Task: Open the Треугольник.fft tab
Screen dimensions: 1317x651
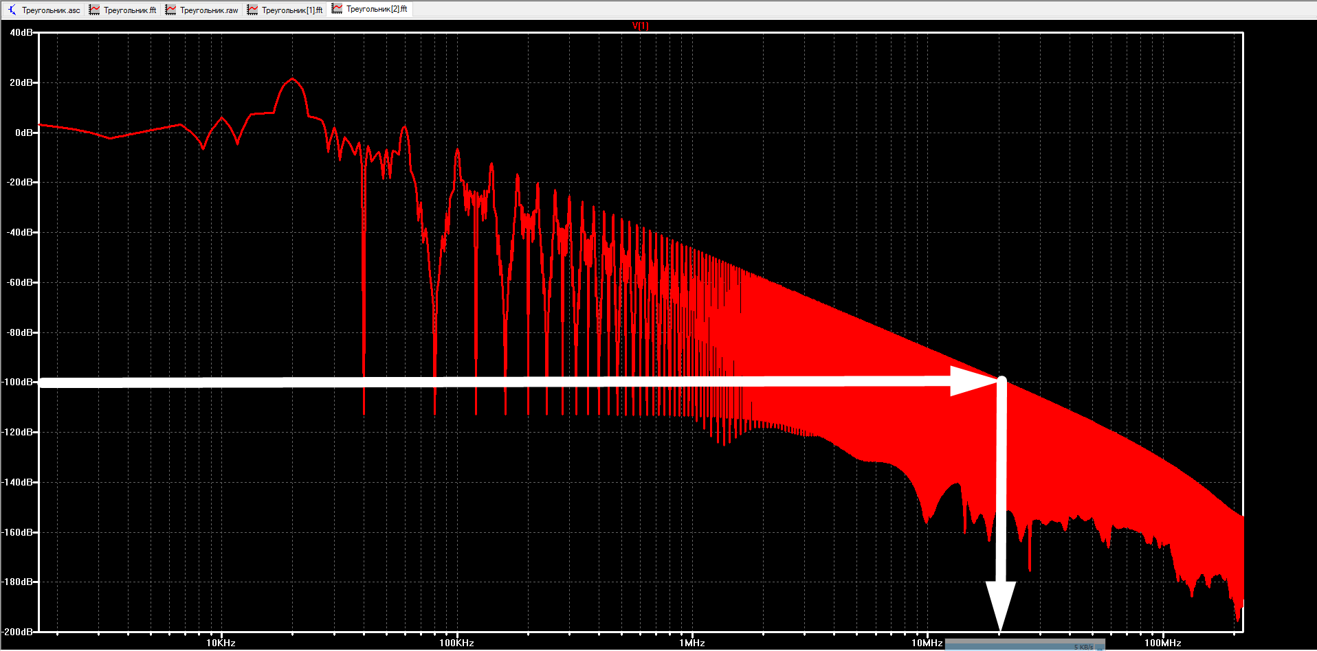Action: coord(124,10)
